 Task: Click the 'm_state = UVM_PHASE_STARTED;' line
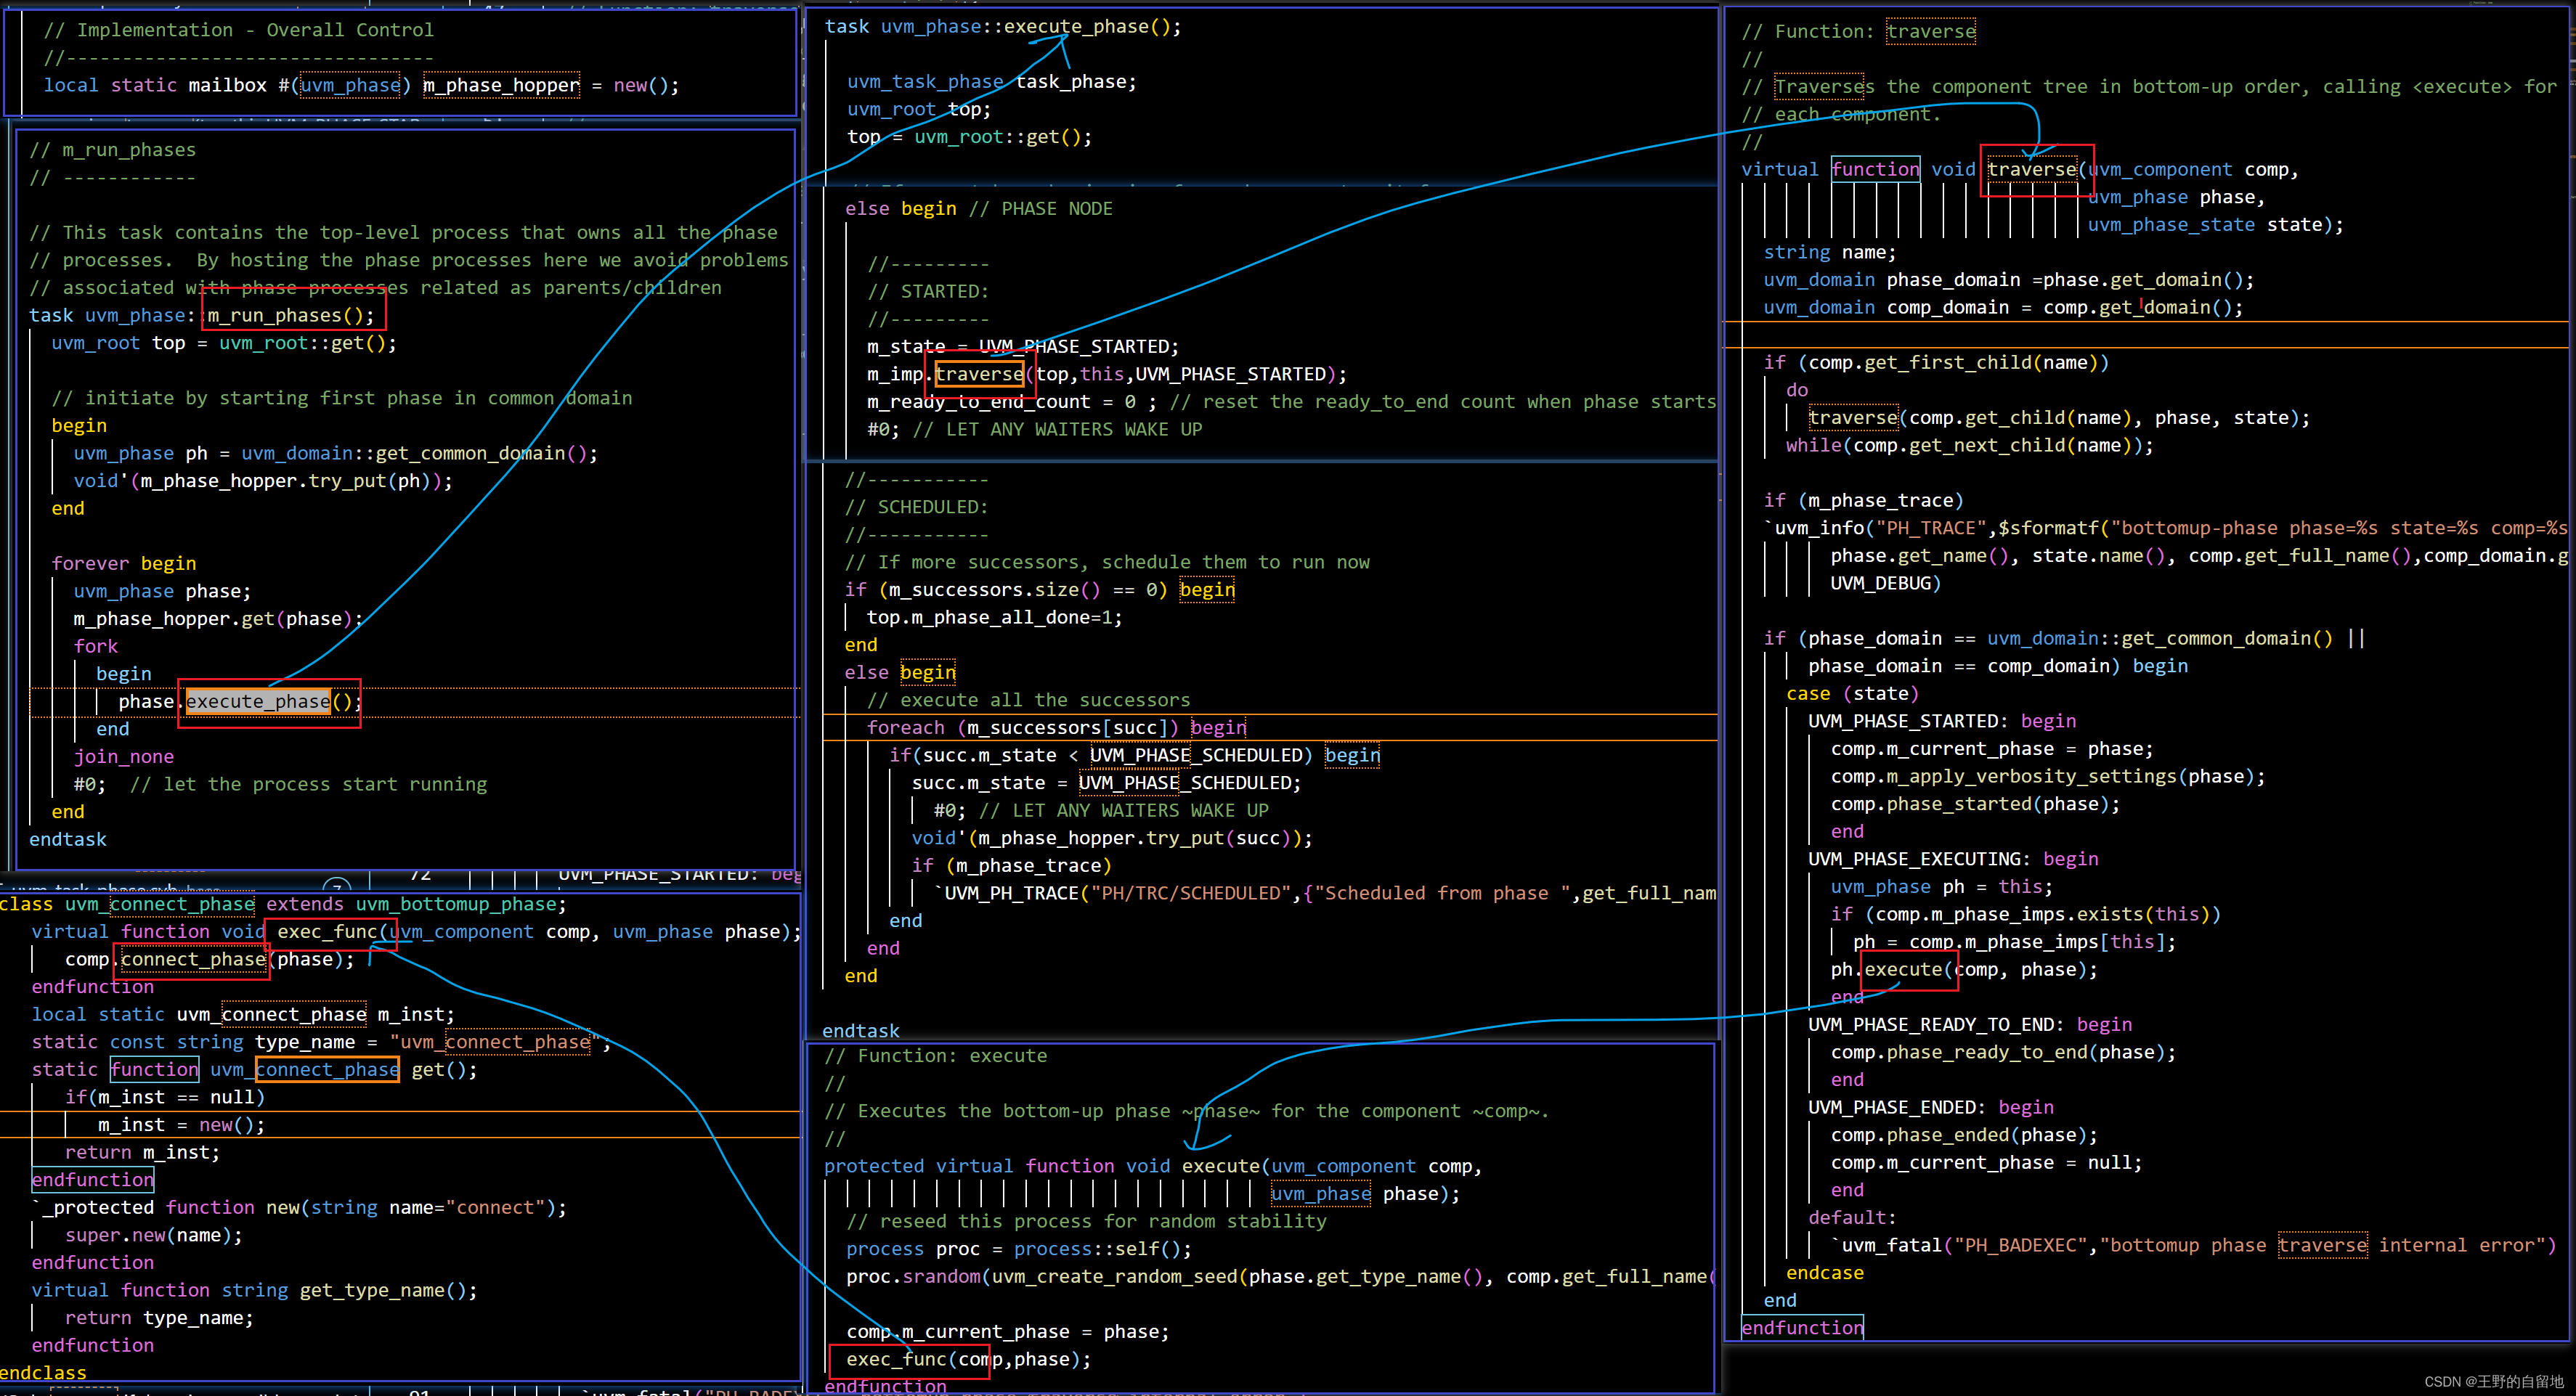pos(1023,347)
